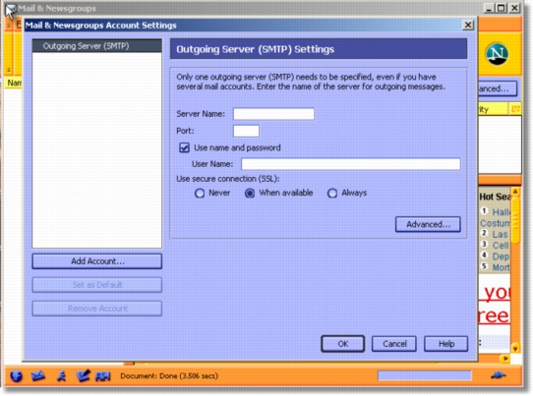Open the Help button in dialog

coord(446,344)
